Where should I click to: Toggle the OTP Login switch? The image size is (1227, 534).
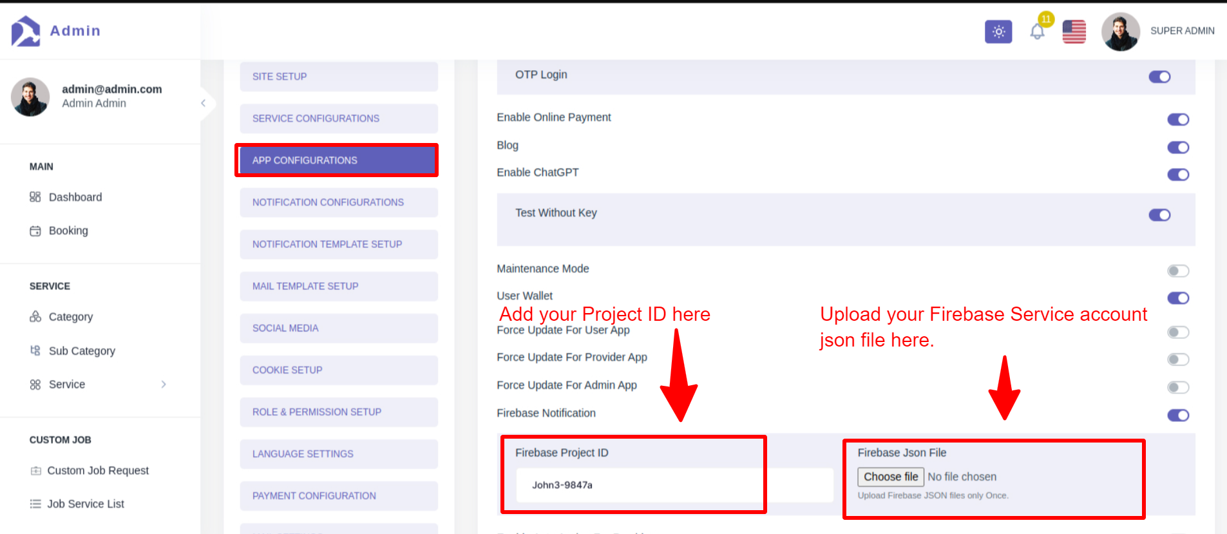(1159, 77)
